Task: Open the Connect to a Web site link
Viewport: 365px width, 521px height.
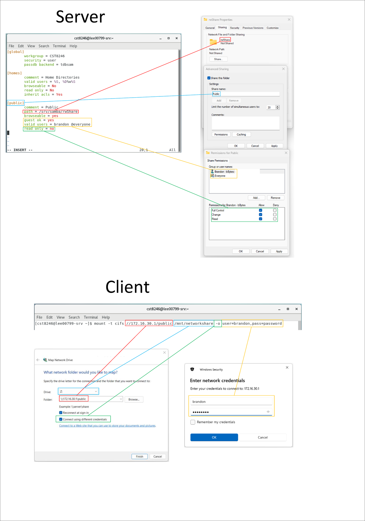Action: tap(107, 426)
